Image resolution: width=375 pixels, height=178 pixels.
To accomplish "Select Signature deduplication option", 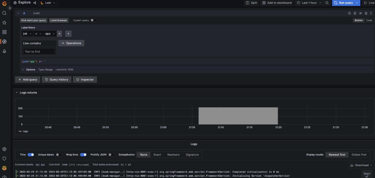I will coord(192,155).
